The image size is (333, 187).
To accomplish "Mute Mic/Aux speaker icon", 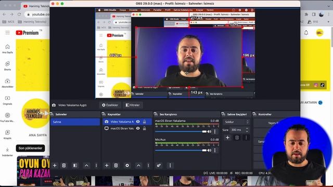I will 209,150.
